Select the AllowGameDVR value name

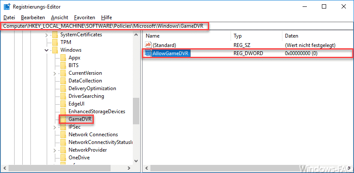[171, 53]
